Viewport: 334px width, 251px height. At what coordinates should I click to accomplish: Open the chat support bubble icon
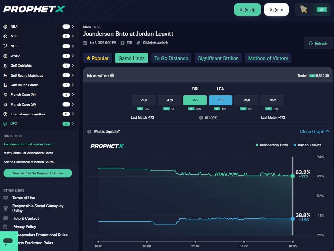coord(8,241)
